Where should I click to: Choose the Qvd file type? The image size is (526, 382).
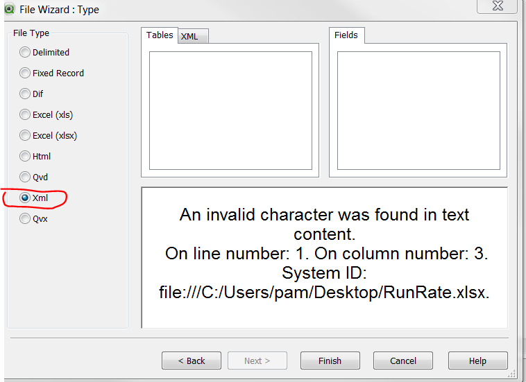pyautogui.click(x=25, y=177)
